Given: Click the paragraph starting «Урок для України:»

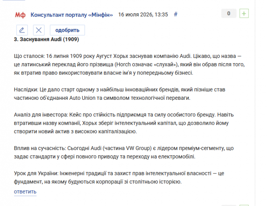Looking at the screenshot, I should click(119, 177).
